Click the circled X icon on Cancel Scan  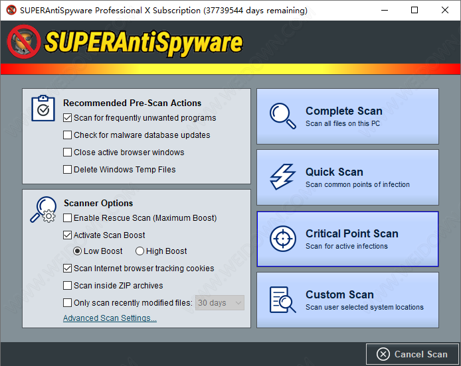(x=383, y=354)
